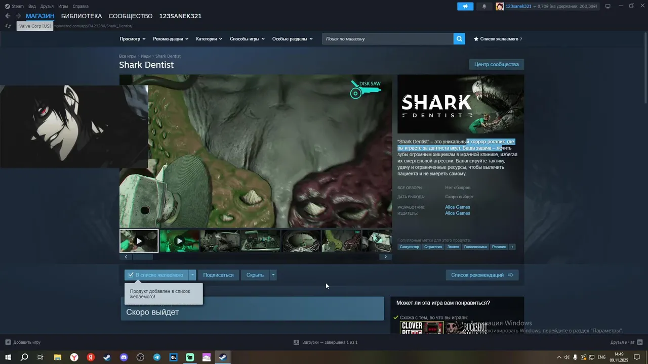Switch to Big Picture mode via monitor icon

click(x=608, y=6)
